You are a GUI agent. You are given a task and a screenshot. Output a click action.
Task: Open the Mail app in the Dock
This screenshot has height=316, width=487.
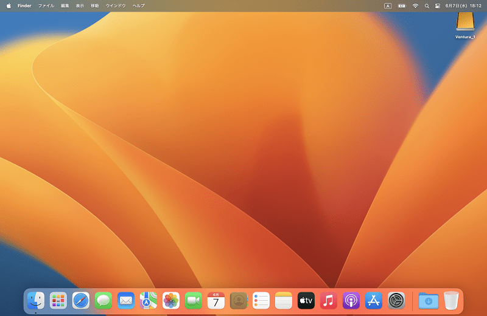[x=126, y=300]
